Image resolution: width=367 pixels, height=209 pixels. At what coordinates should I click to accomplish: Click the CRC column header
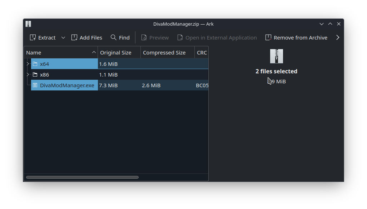click(x=202, y=53)
